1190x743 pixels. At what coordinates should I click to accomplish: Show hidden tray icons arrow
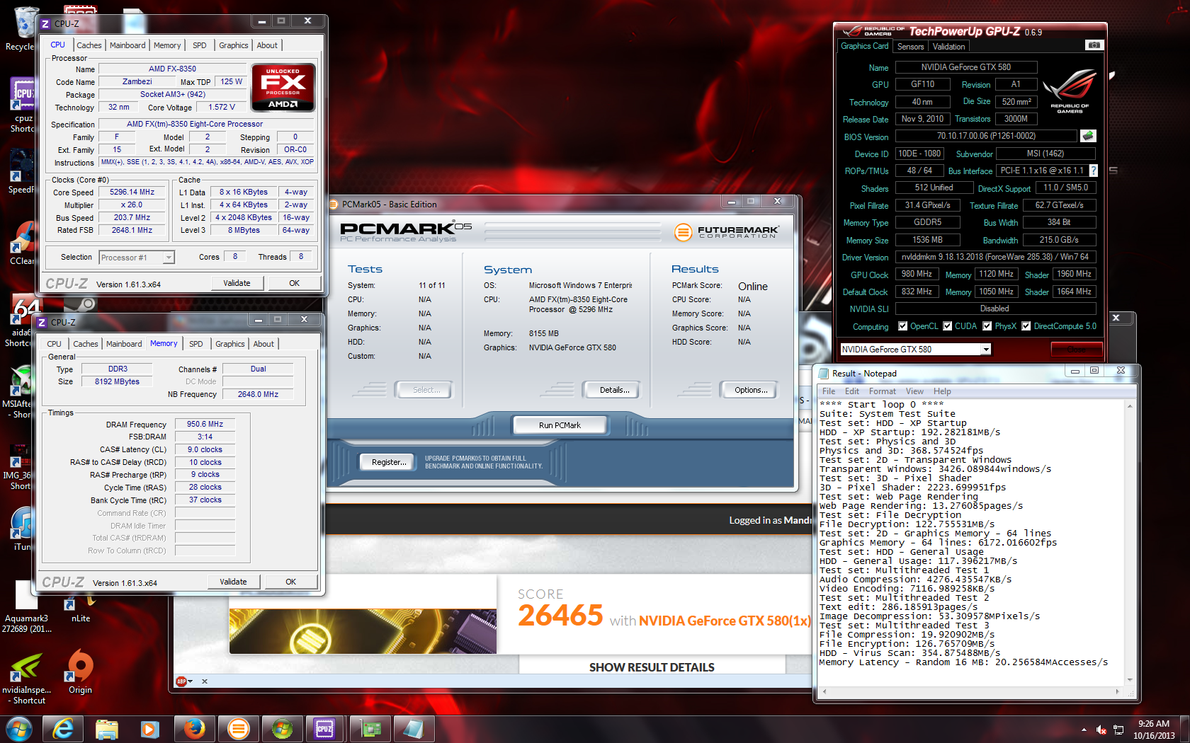(1084, 730)
